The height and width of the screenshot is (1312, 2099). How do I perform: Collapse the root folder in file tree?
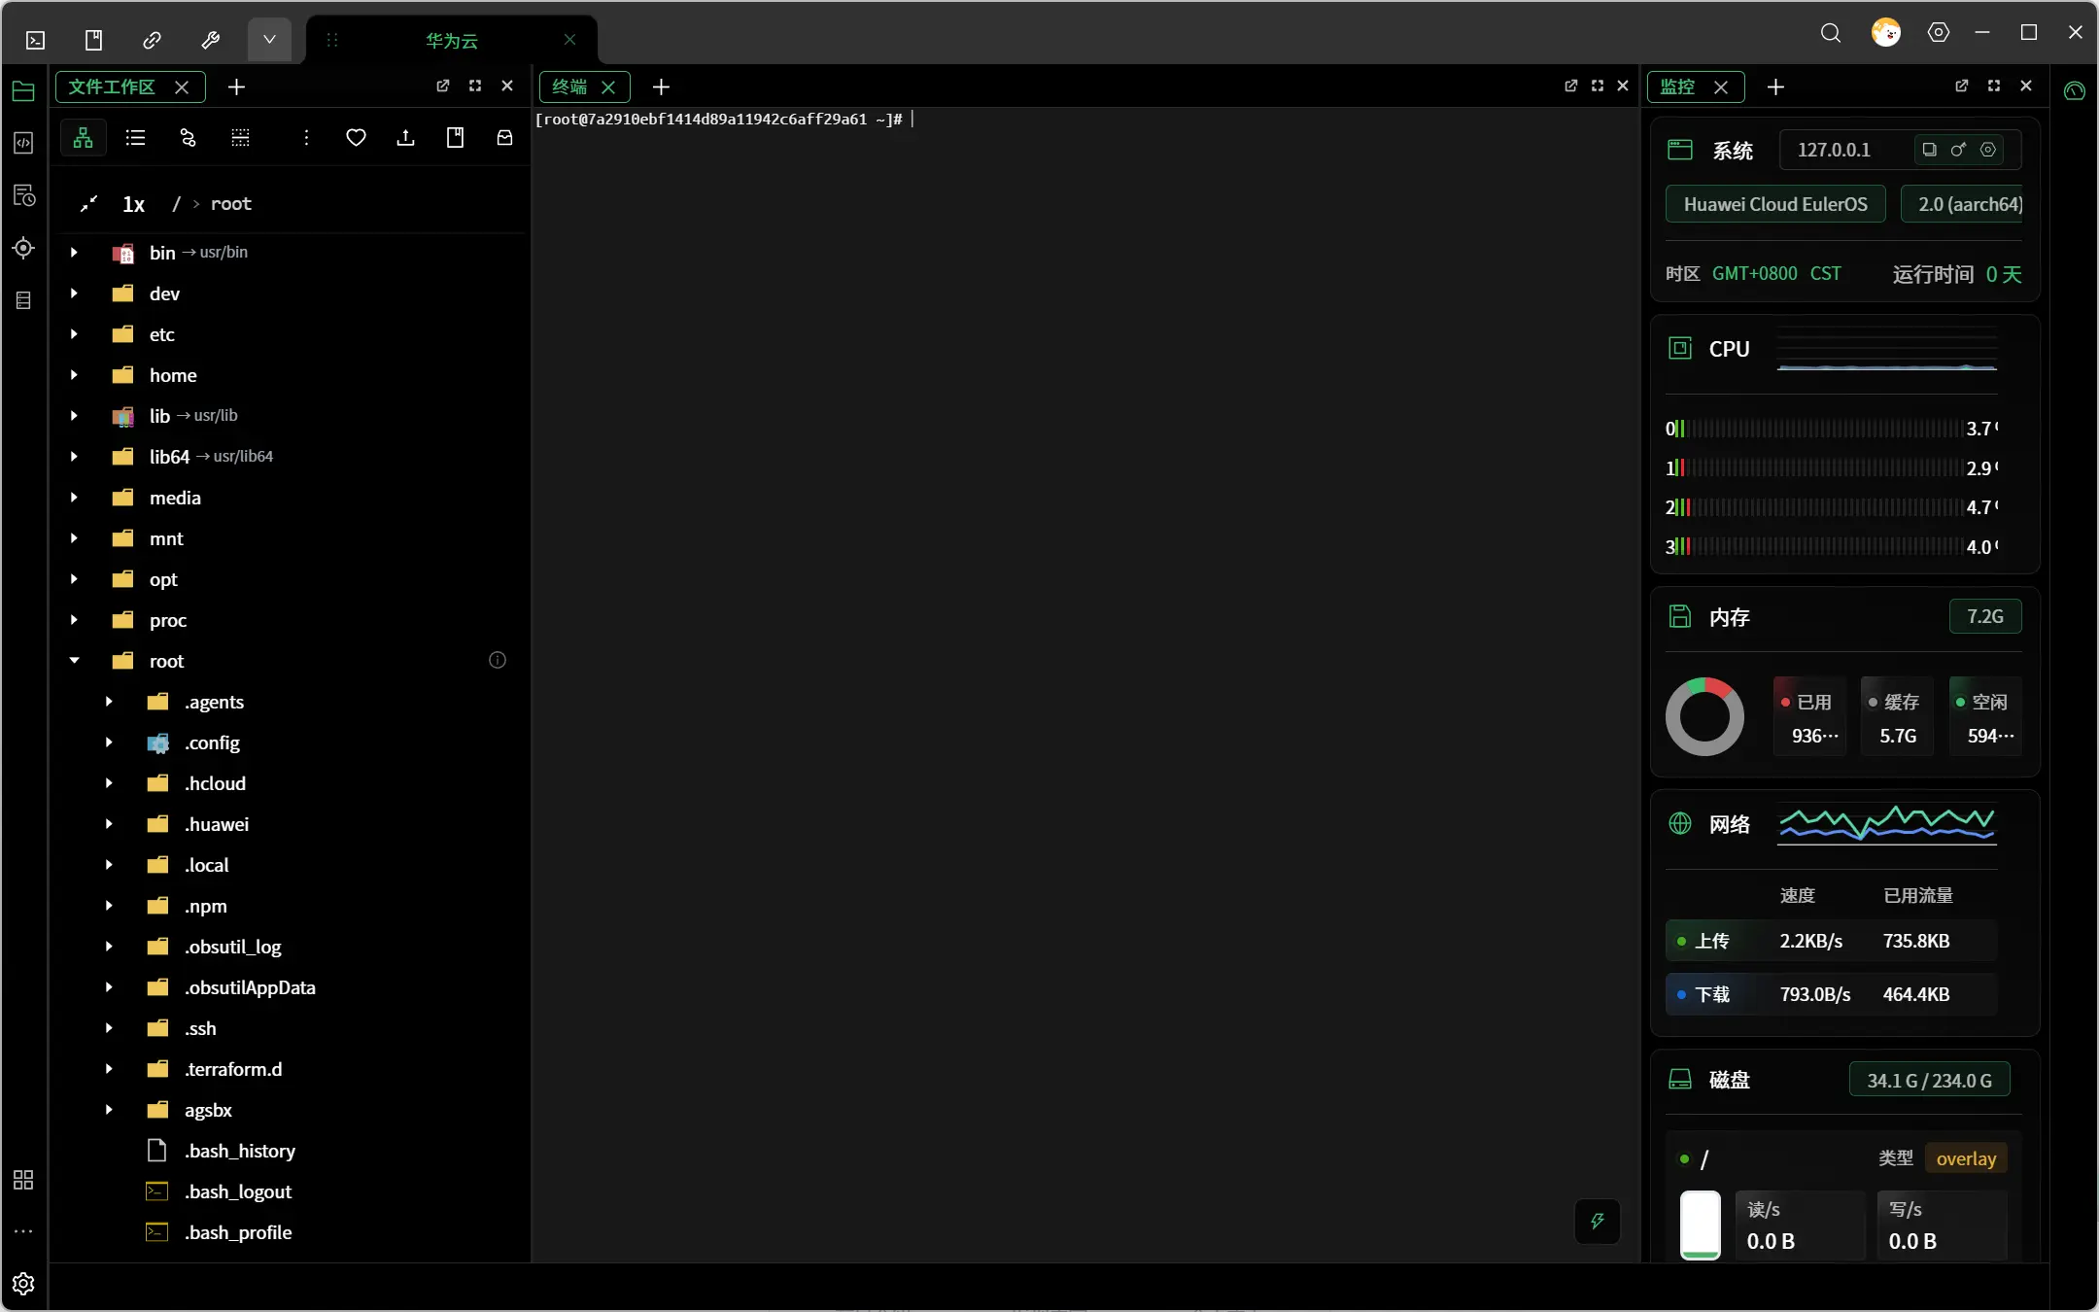[74, 661]
